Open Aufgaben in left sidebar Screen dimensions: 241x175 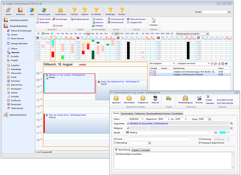15,65
